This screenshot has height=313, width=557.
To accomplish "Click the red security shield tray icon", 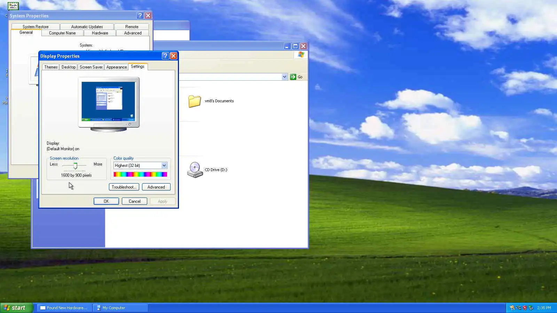I will 525,308.
